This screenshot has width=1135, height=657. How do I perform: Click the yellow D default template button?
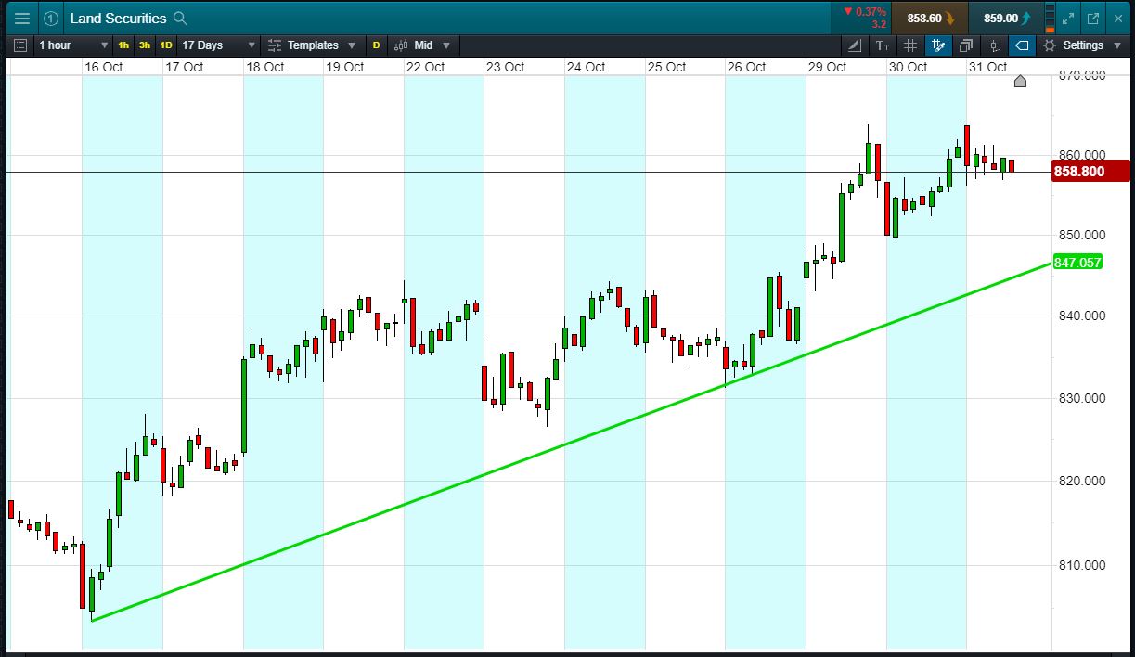[x=376, y=45]
